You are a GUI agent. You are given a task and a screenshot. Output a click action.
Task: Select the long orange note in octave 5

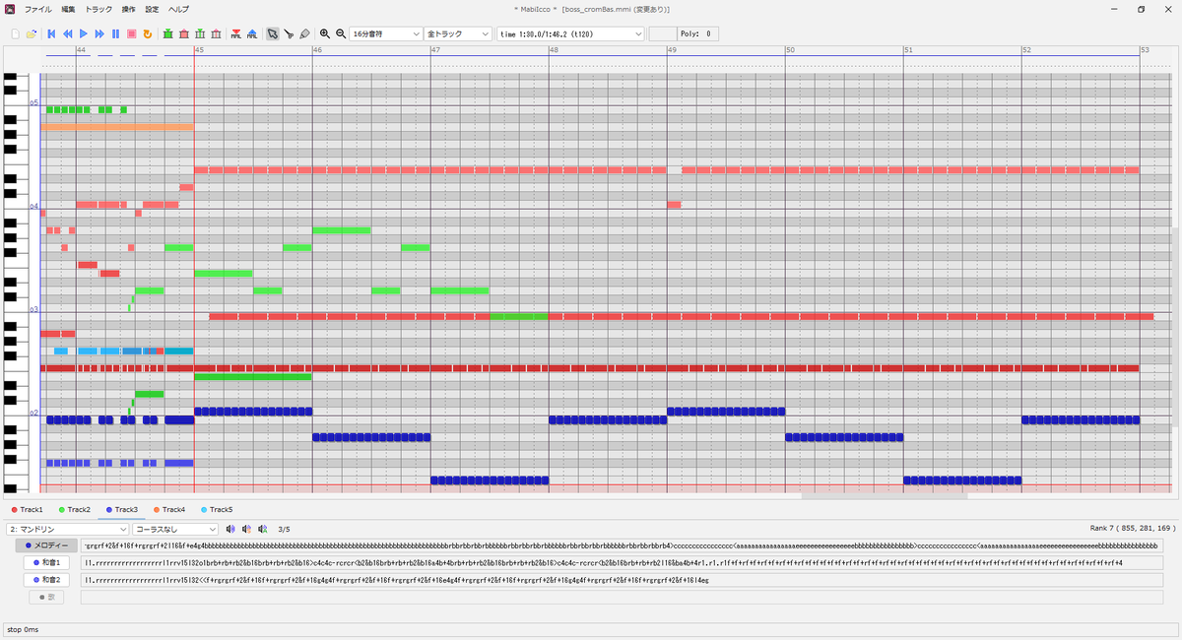tap(117, 126)
